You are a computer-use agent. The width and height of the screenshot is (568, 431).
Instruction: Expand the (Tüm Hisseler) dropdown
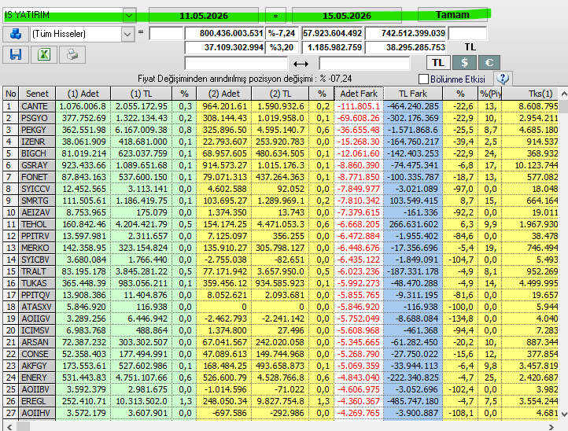point(127,34)
